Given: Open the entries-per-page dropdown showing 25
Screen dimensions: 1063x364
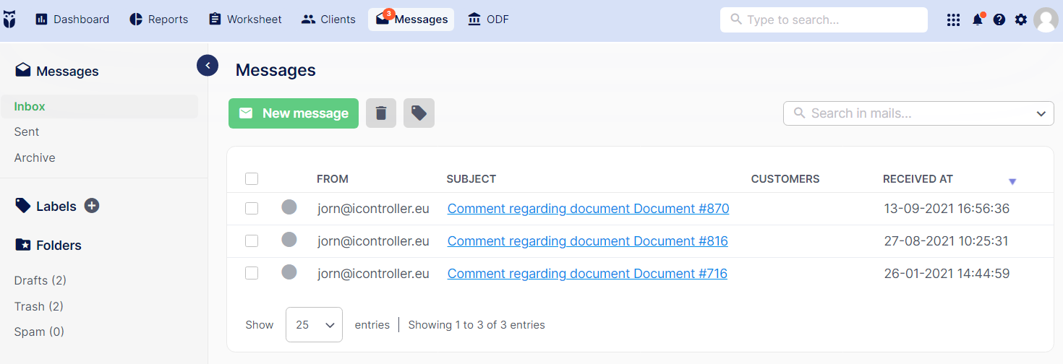Looking at the screenshot, I should coord(314,325).
